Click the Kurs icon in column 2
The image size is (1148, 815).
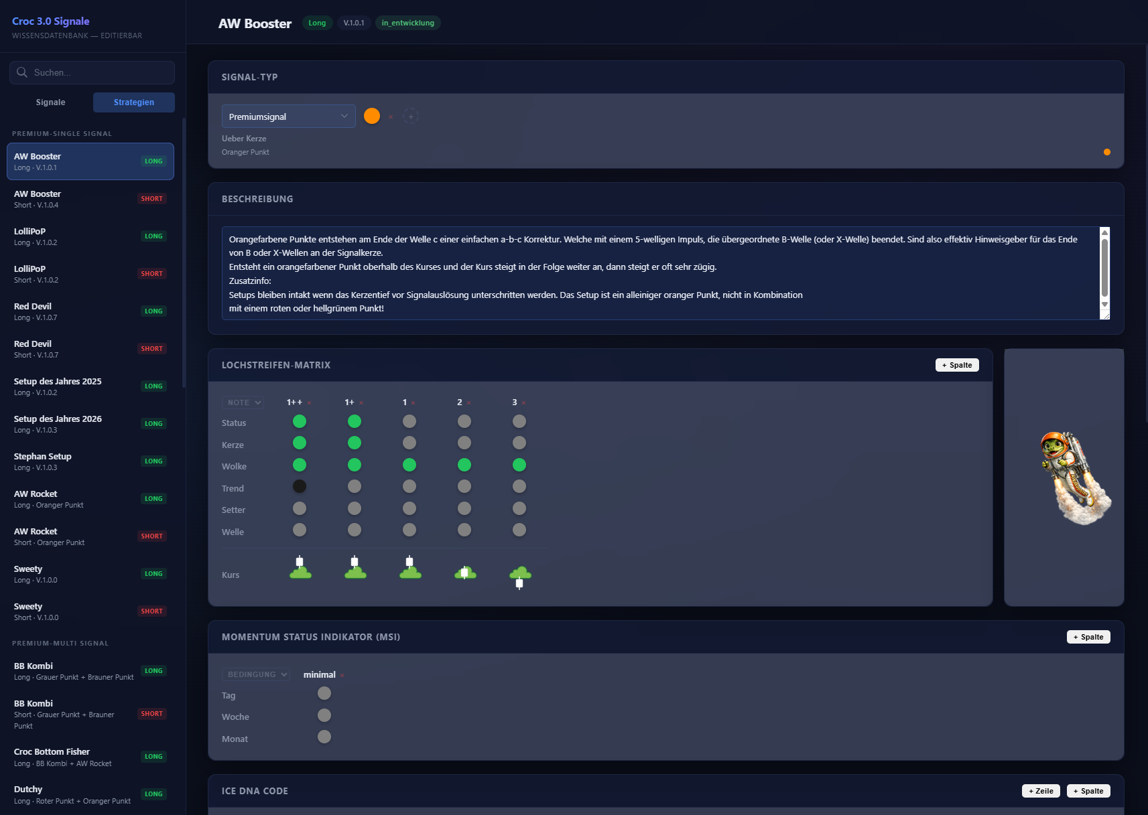click(x=465, y=573)
